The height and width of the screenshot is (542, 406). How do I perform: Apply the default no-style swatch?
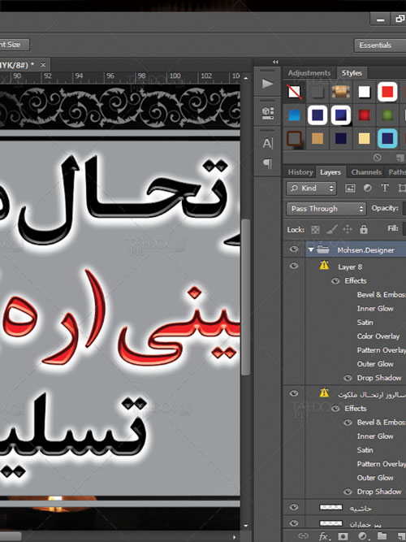(x=295, y=92)
